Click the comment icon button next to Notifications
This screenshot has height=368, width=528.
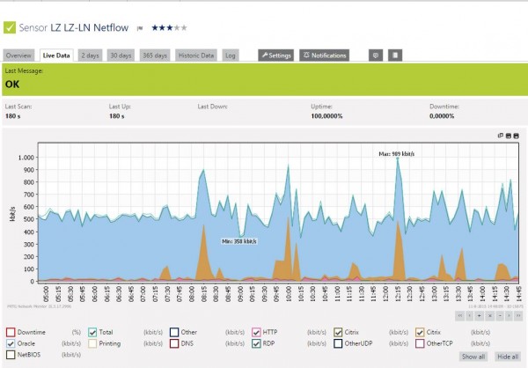(x=375, y=55)
